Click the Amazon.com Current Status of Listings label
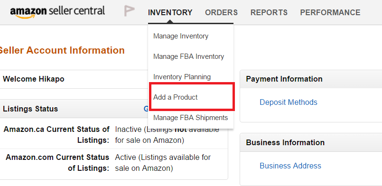Screen dimensions: 382x186 pos(57,163)
